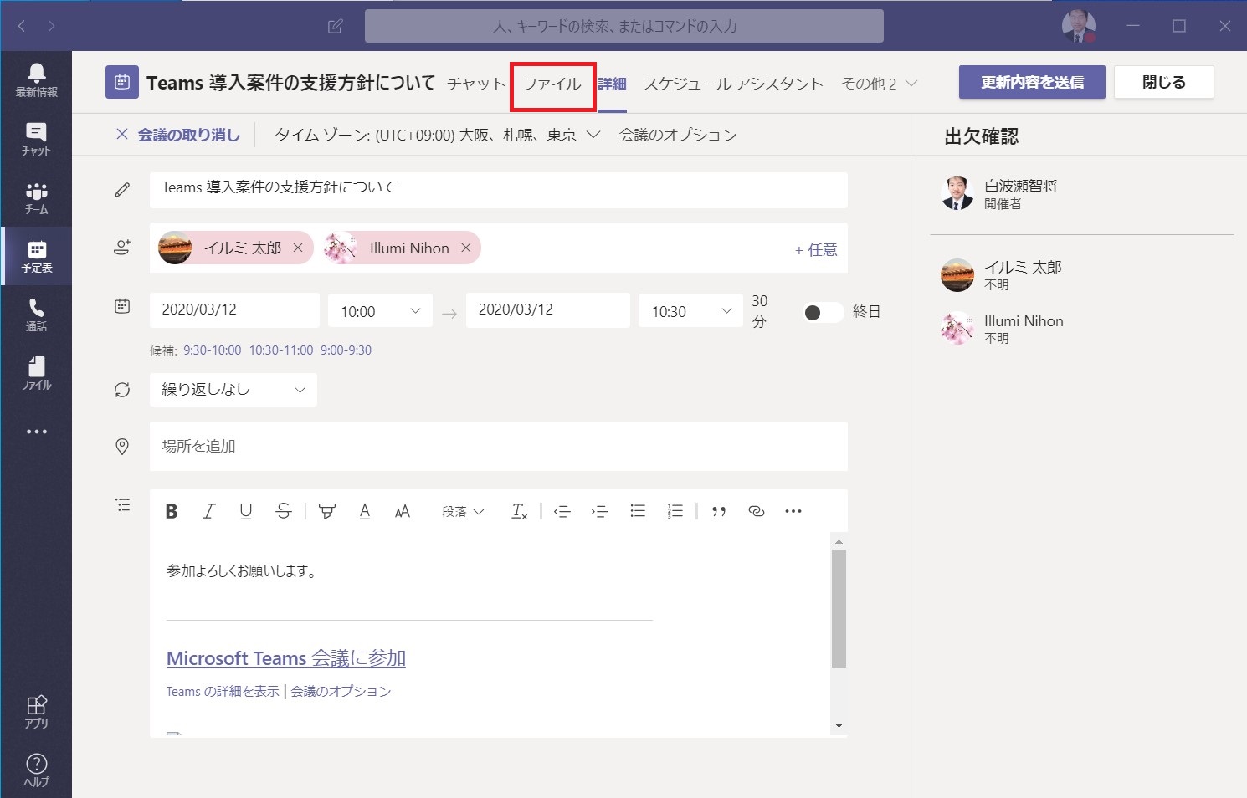This screenshot has width=1247, height=798.
Task: Open 会議のオプション in the top bar
Action: (678, 135)
